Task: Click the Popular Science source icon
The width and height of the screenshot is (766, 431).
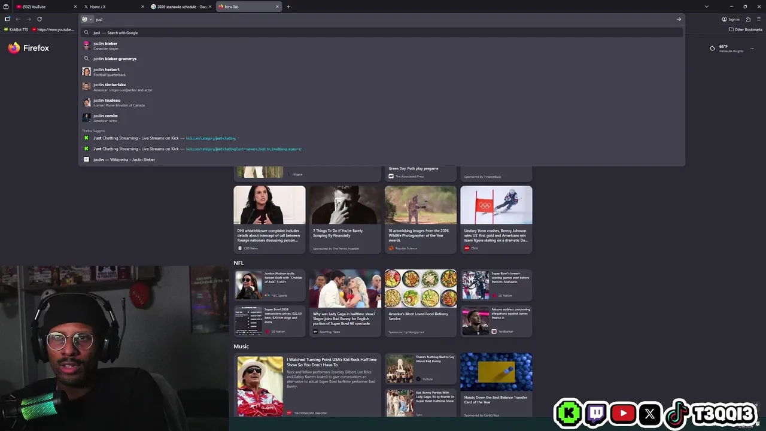Action: (x=391, y=248)
